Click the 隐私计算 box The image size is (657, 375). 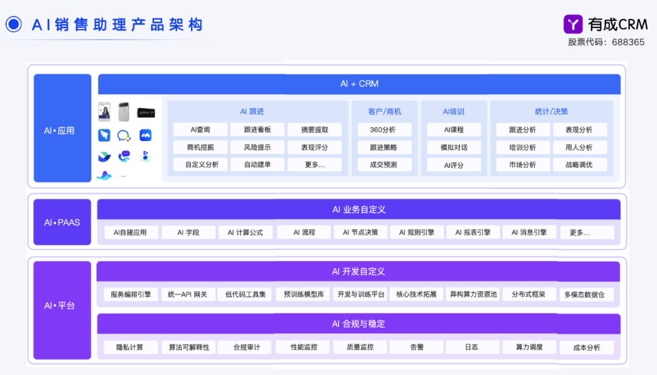(131, 347)
